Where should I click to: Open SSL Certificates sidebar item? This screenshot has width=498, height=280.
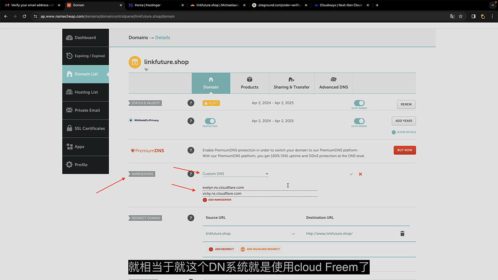[85, 129]
